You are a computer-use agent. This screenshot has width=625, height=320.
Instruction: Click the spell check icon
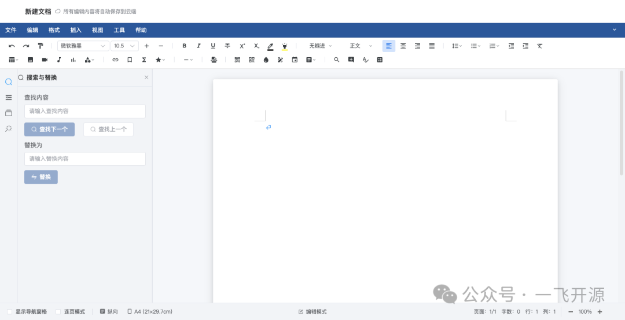pyautogui.click(x=365, y=60)
